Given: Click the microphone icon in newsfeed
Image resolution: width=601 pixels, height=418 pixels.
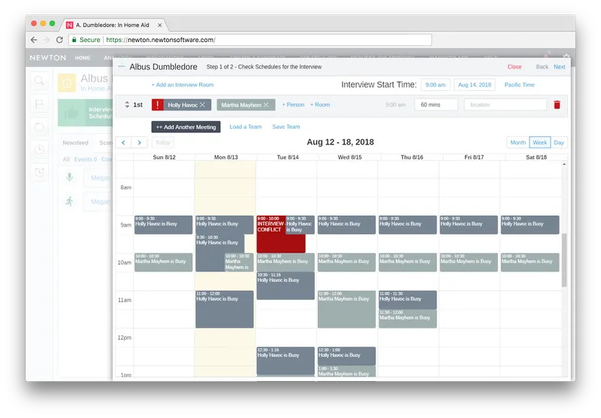Looking at the screenshot, I should (69, 177).
